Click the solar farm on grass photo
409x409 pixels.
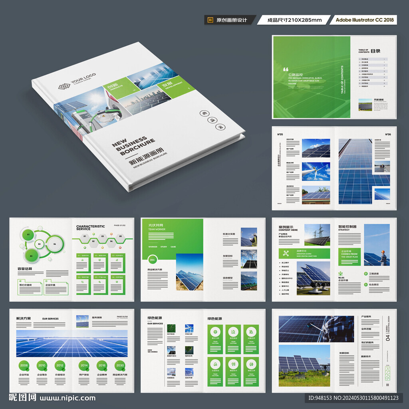click(x=304, y=365)
